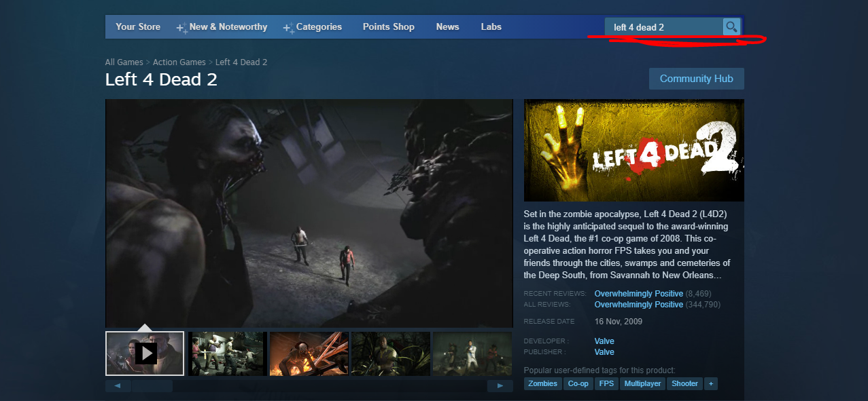Click the left arrow of thumbnail scroller
The width and height of the screenshot is (868, 401).
coord(118,386)
